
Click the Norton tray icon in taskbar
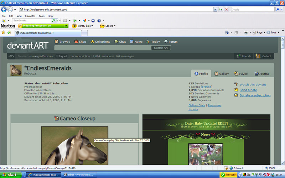tap(228, 175)
